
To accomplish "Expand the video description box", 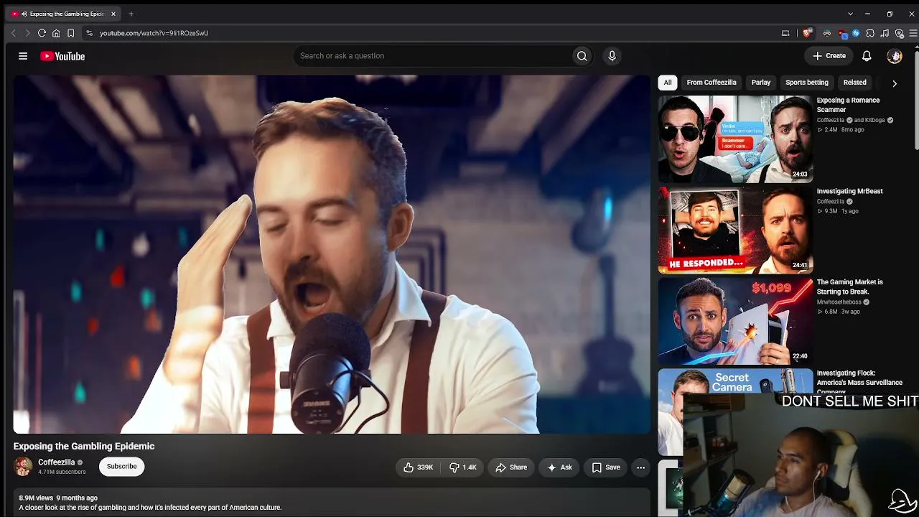I will click(332, 503).
